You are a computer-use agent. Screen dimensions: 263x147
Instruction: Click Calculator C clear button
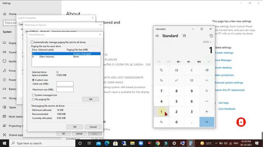point(191,70)
